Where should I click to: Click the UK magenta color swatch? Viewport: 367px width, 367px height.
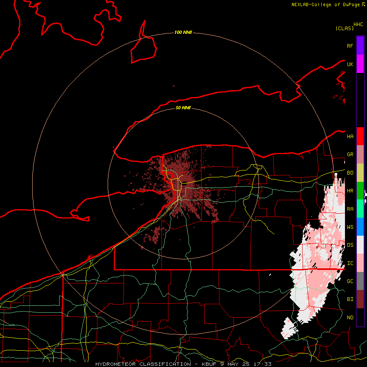pos(360,64)
